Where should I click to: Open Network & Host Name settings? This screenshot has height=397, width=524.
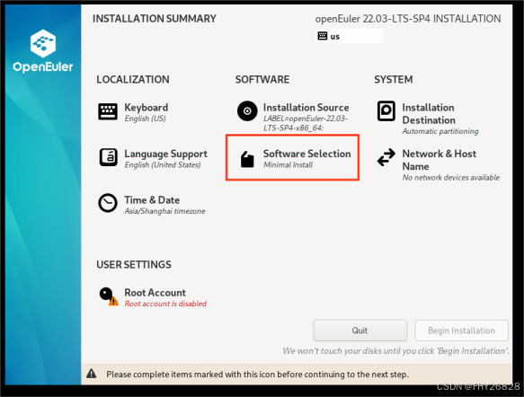438,164
